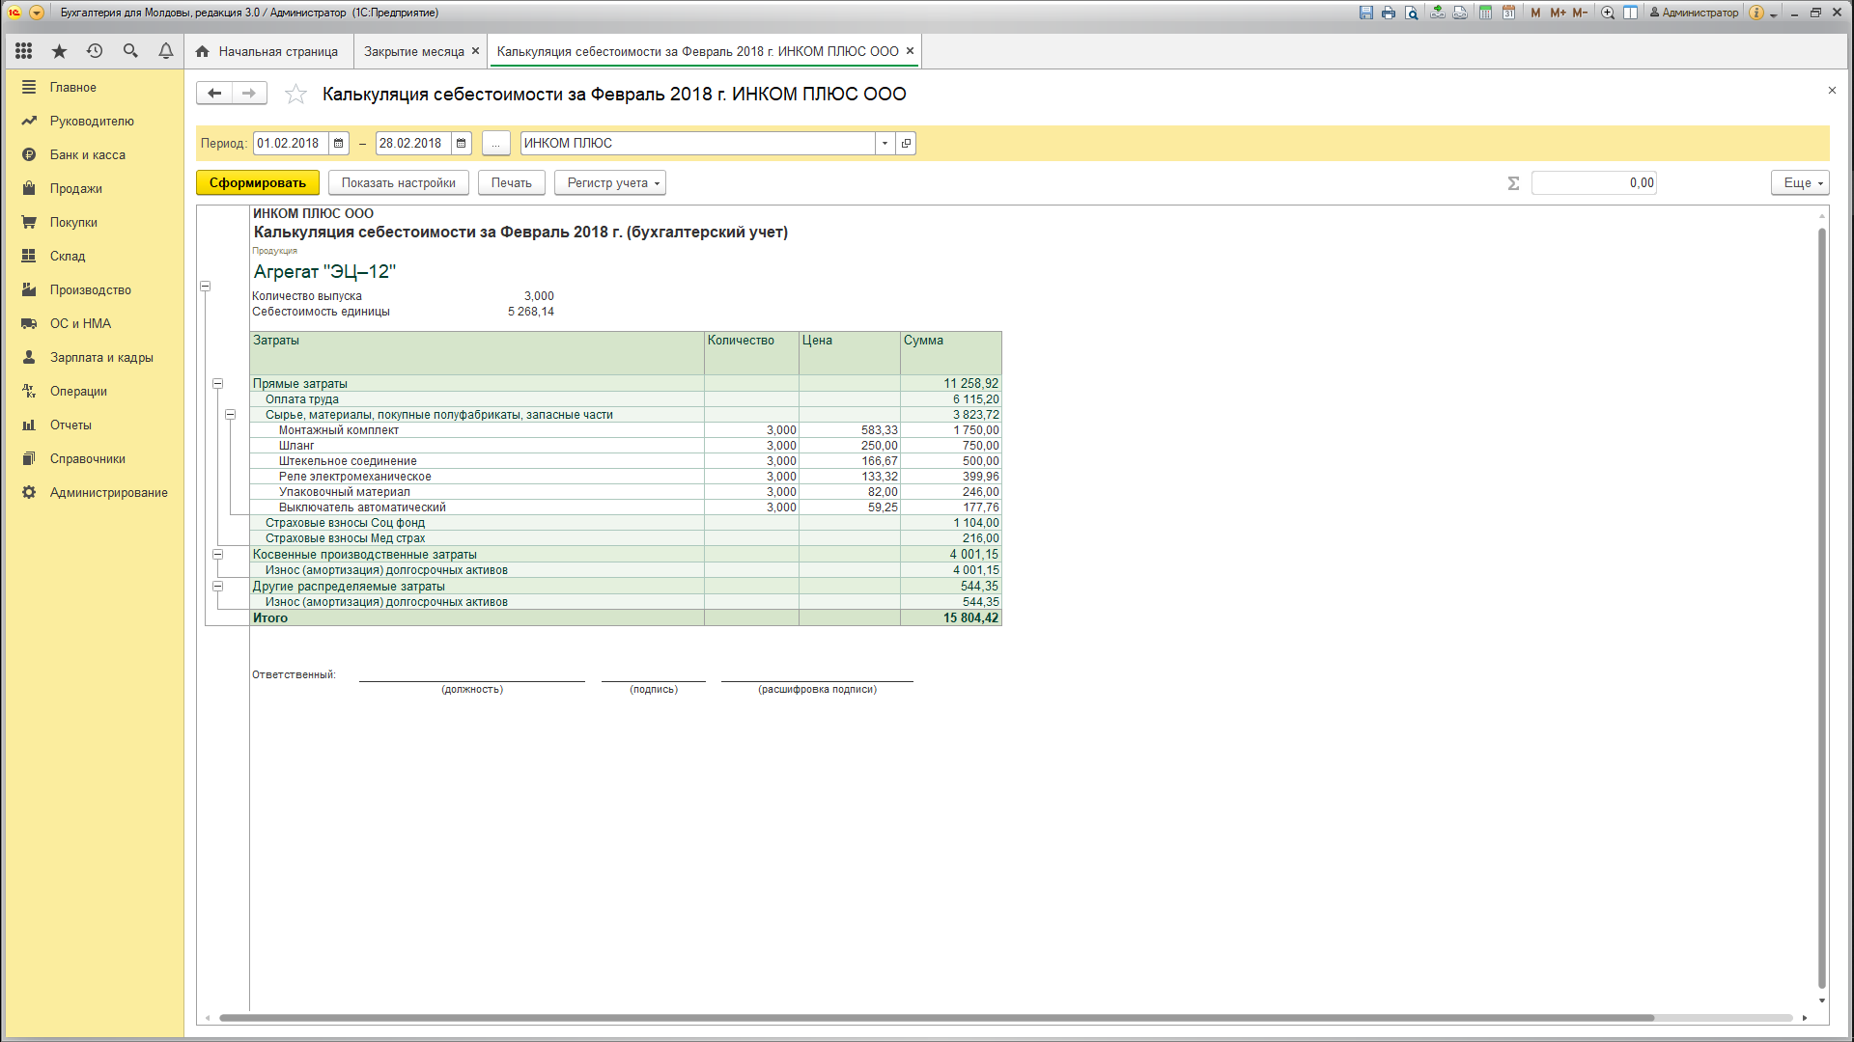
Task: Open the Еще menu
Action: click(1800, 182)
